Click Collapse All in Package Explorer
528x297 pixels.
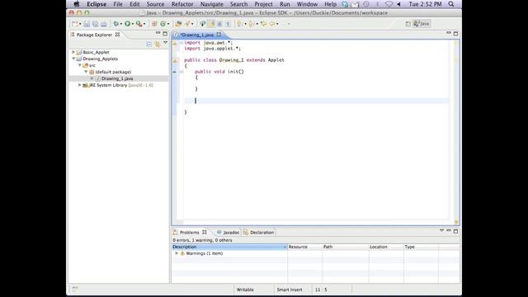pos(148,44)
